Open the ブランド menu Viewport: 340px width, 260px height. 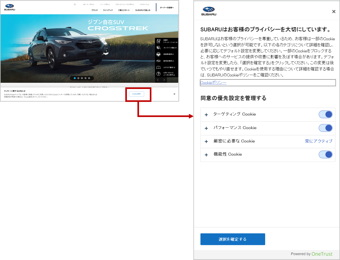(x=94, y=10)
